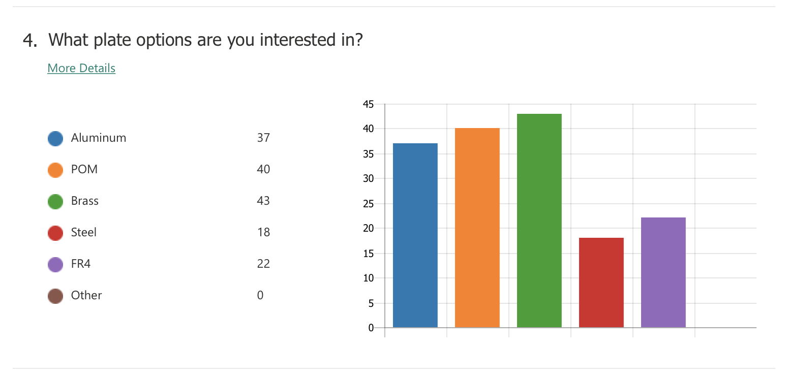Click the Steel legend label
This screenshot has width=785, height=377.
point(84,232)
